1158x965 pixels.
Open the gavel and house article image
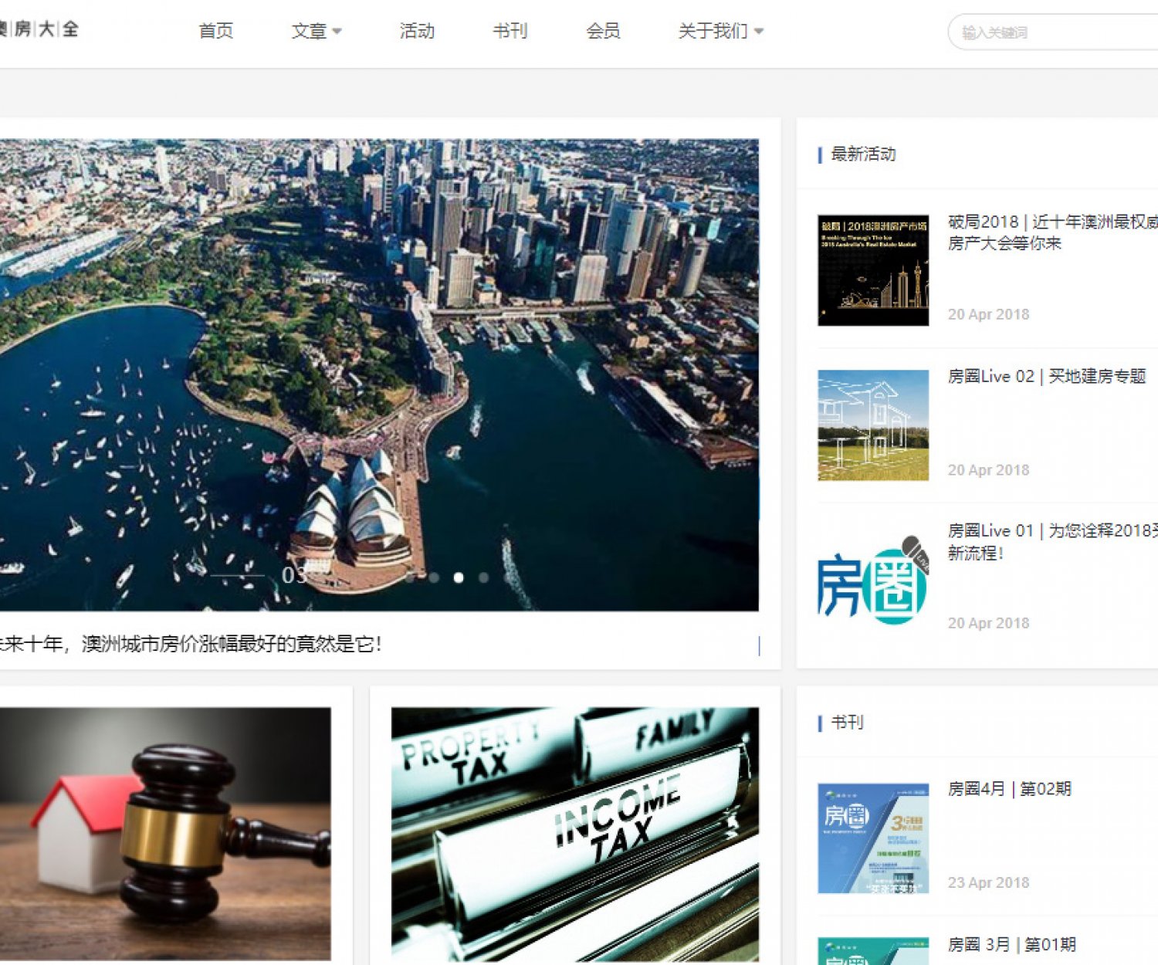click(165, 834)
